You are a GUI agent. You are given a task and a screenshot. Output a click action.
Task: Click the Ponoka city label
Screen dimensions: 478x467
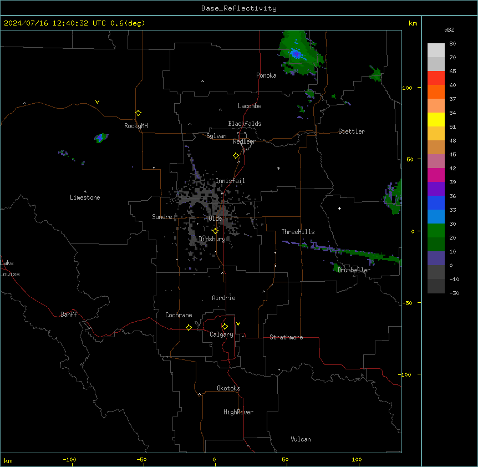point(266,75)
